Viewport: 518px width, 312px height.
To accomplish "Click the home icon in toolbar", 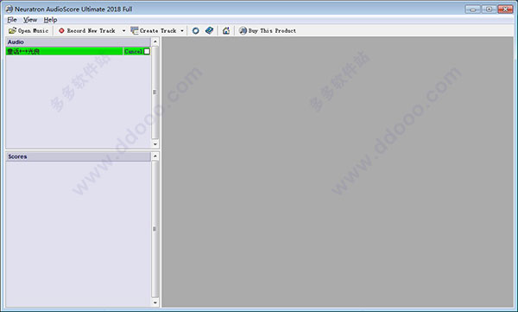I will (226, 31).
